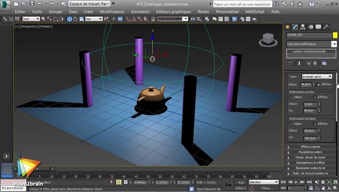Open the Editer menu
Viewport: 339px width, 192px height.
point(20,12)
